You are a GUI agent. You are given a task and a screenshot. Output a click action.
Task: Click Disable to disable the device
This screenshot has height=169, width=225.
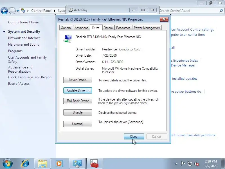(78, 112)
